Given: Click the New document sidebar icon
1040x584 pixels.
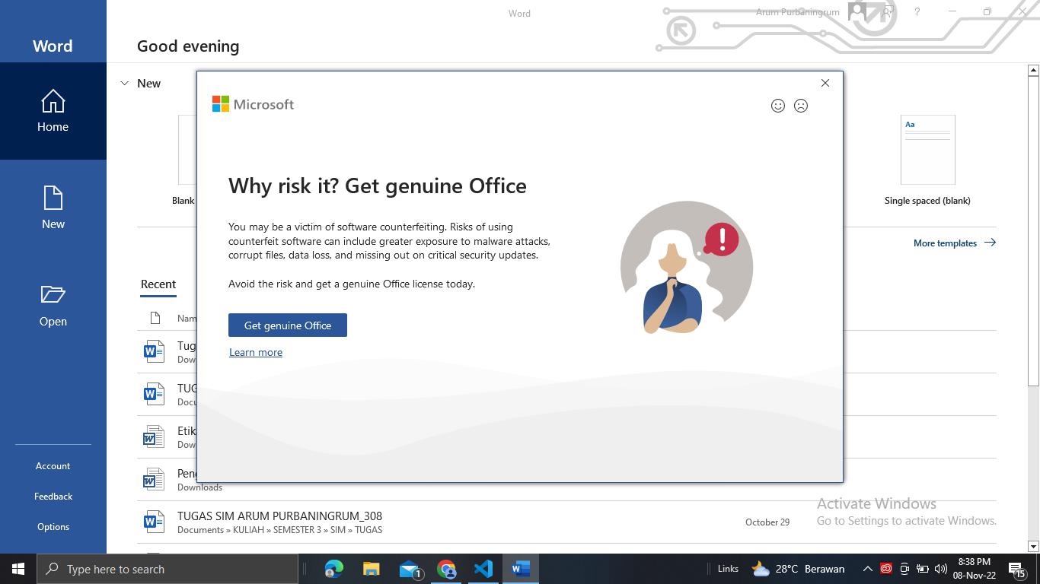Looking at the screenshot, I should point(53,208).
